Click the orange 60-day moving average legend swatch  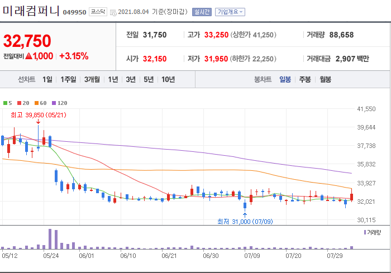point(37,103)
